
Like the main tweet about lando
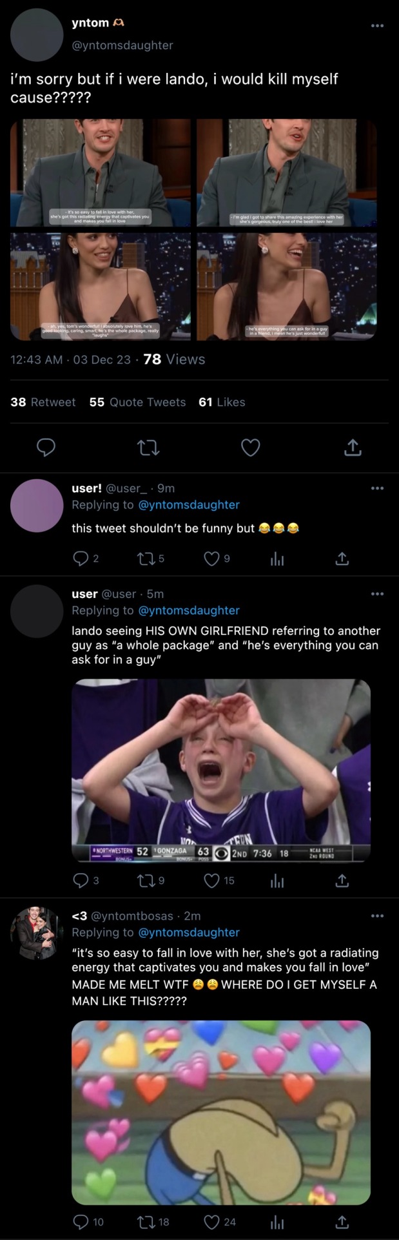pyautogui.click(x=250, y=447)
